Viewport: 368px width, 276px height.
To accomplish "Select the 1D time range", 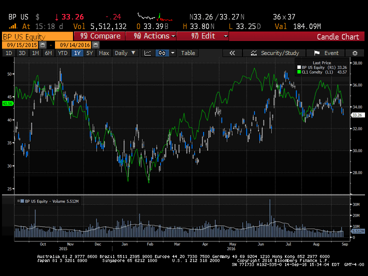I will click(x=8, y=53).
